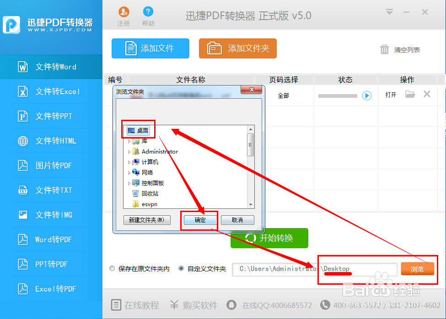
Task: Click the conversion progress bar
Action: click(x=337, y=96)
